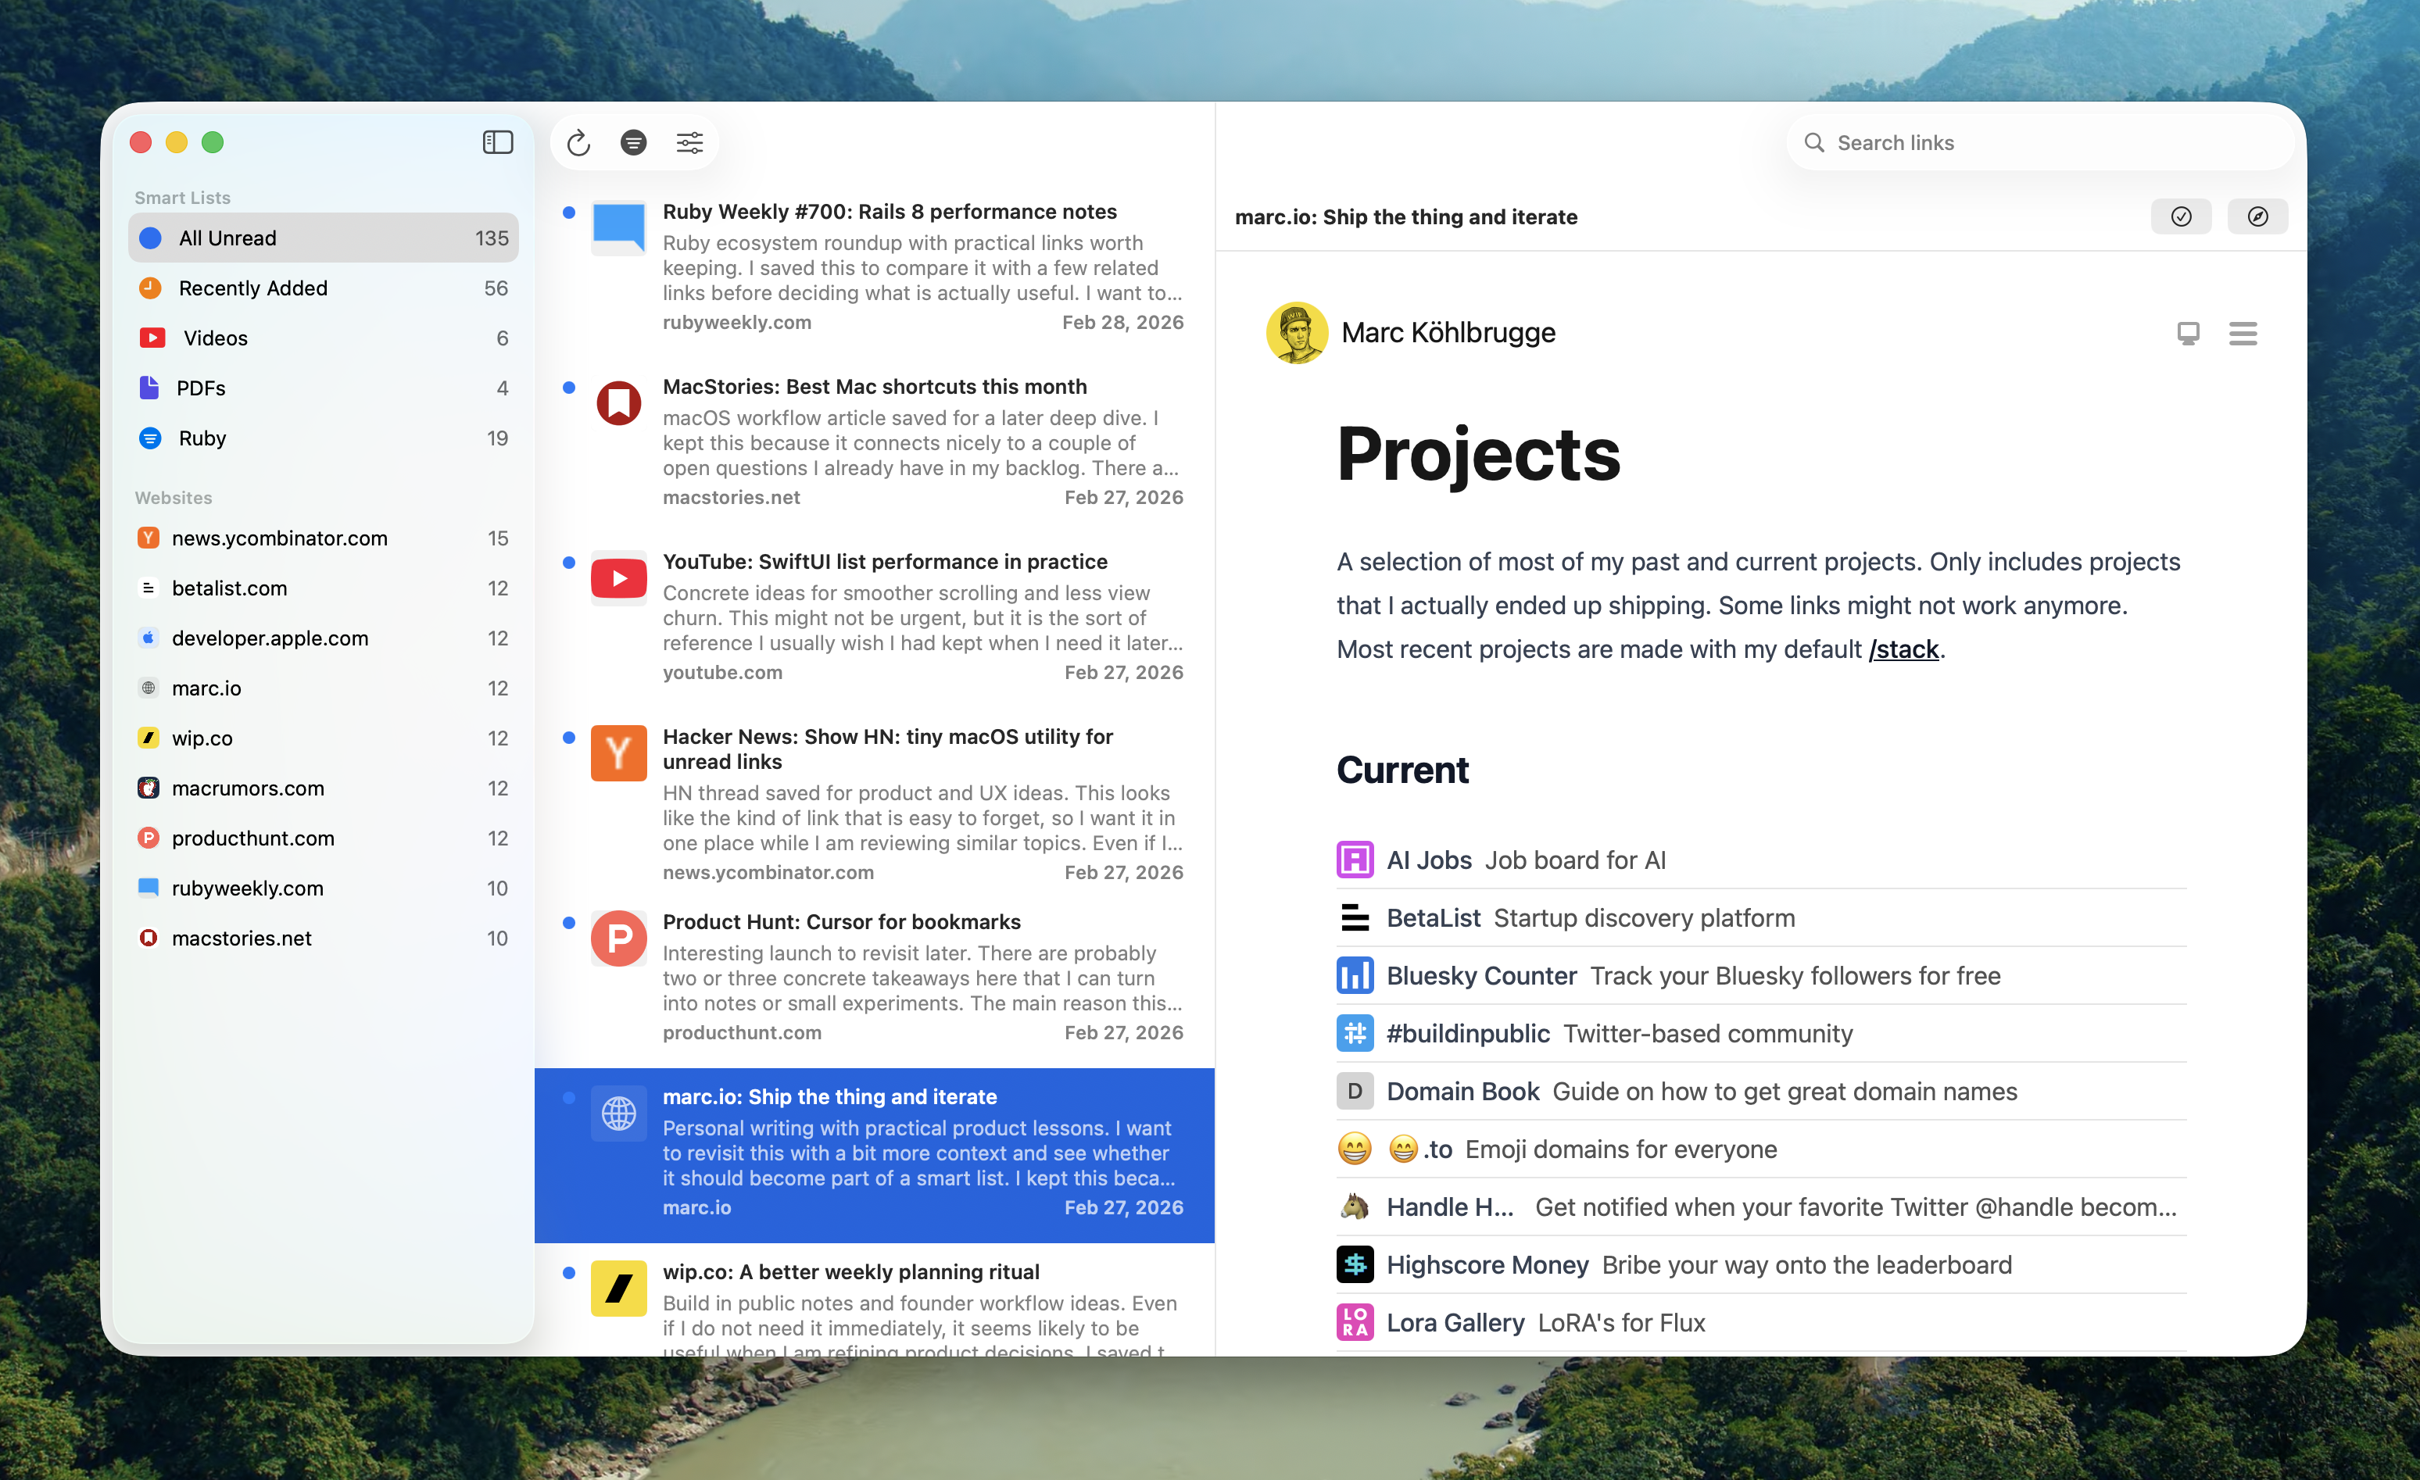Select news.ycombinator.com in Websites

pos(323,538)
